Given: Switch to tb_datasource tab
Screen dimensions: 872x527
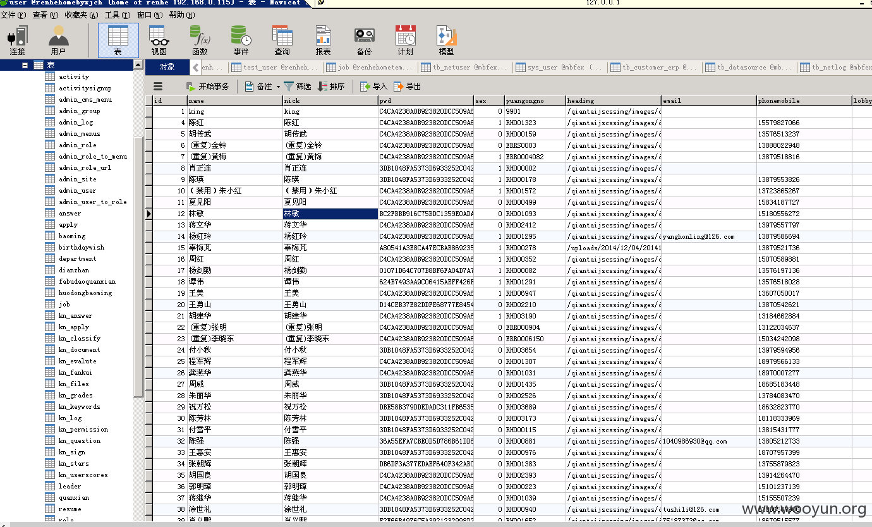Looking at the screenshot, I should [x=749, y=67].
